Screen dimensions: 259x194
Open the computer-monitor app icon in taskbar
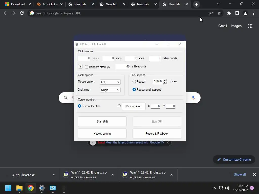tap(53, 188)
